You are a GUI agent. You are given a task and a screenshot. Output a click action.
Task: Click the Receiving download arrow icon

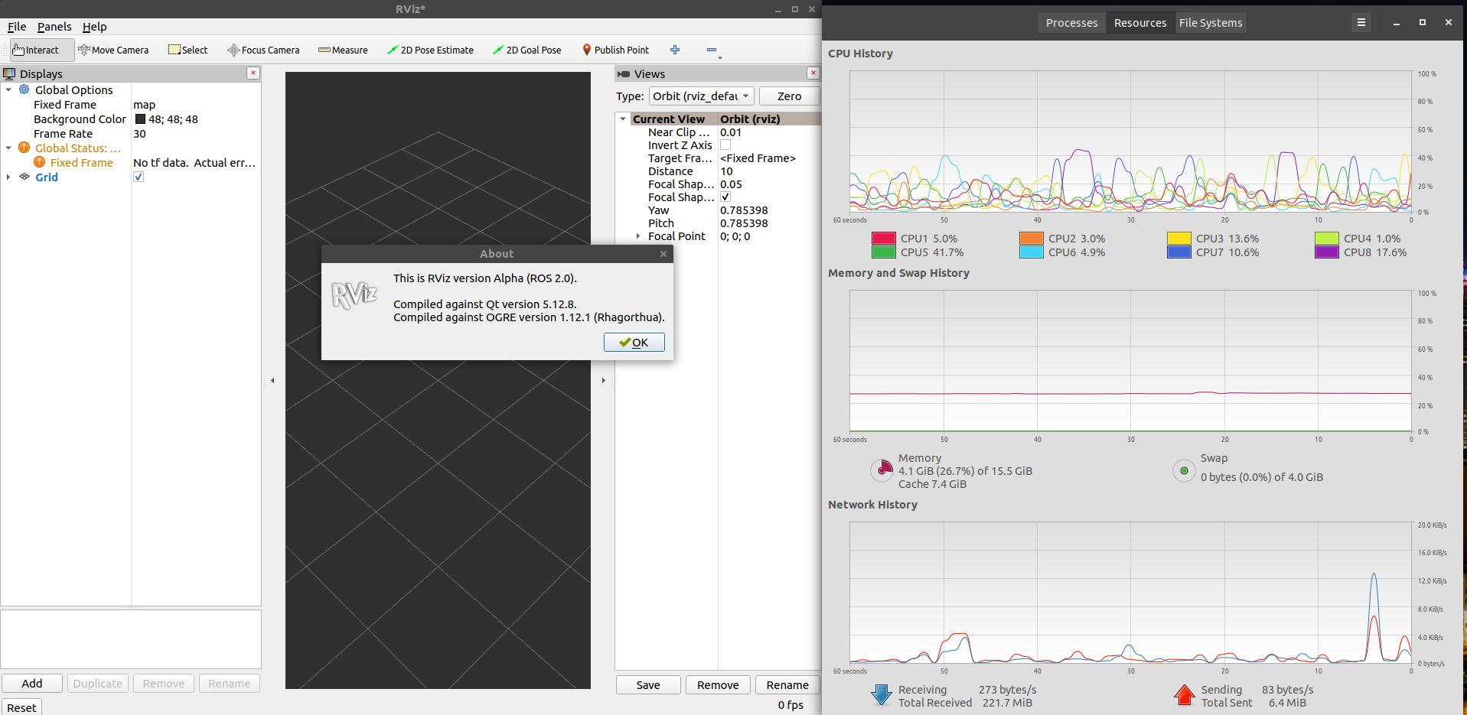click(x=882, y=694)
